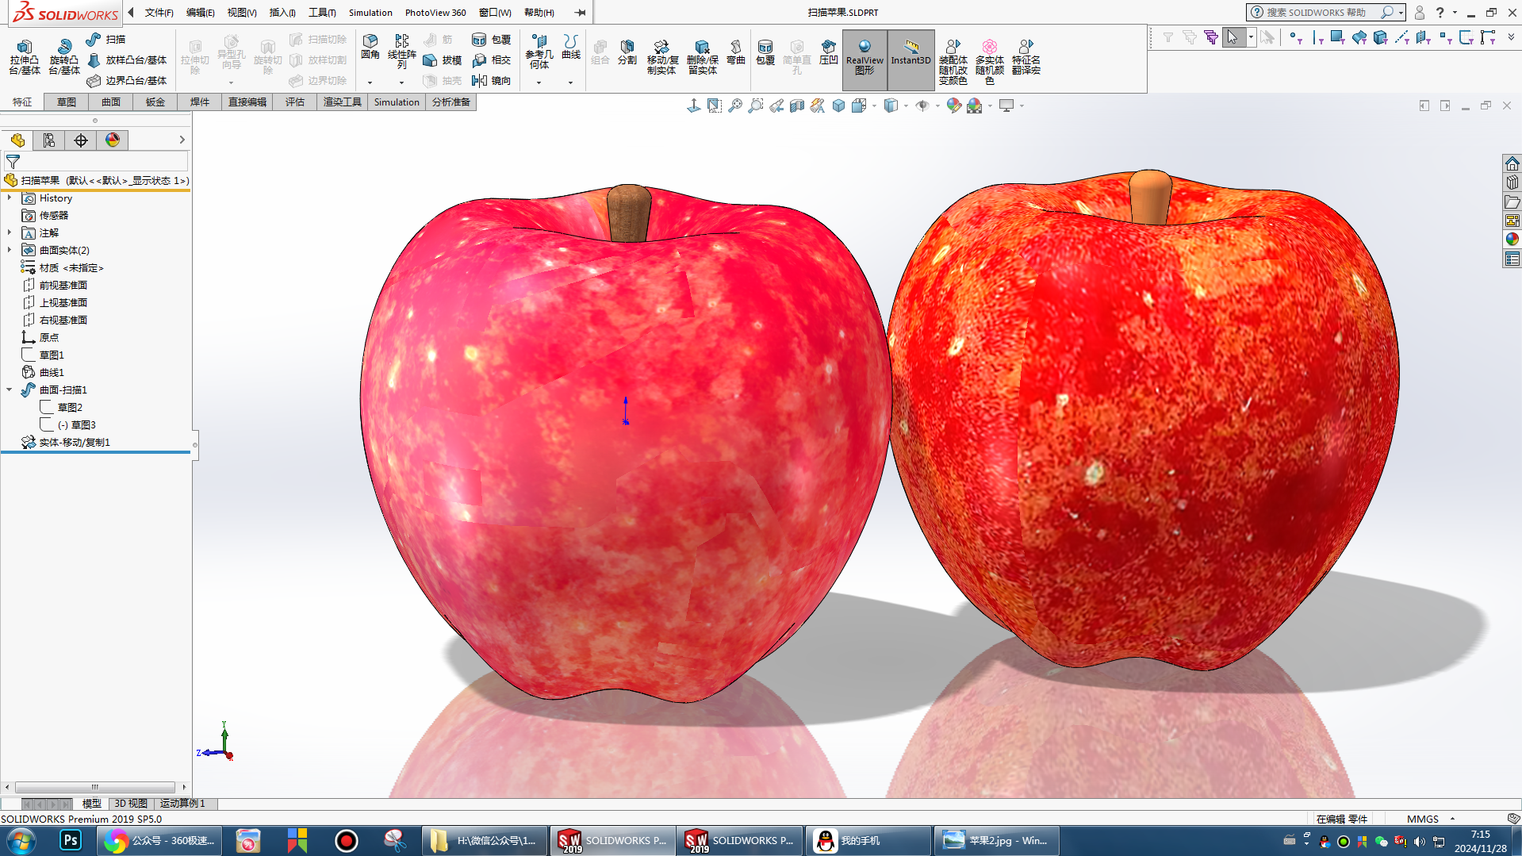Select the 移动/复制实体 move/copy bodies tool
1522x856 pixels.
click(x=662, y=57)
